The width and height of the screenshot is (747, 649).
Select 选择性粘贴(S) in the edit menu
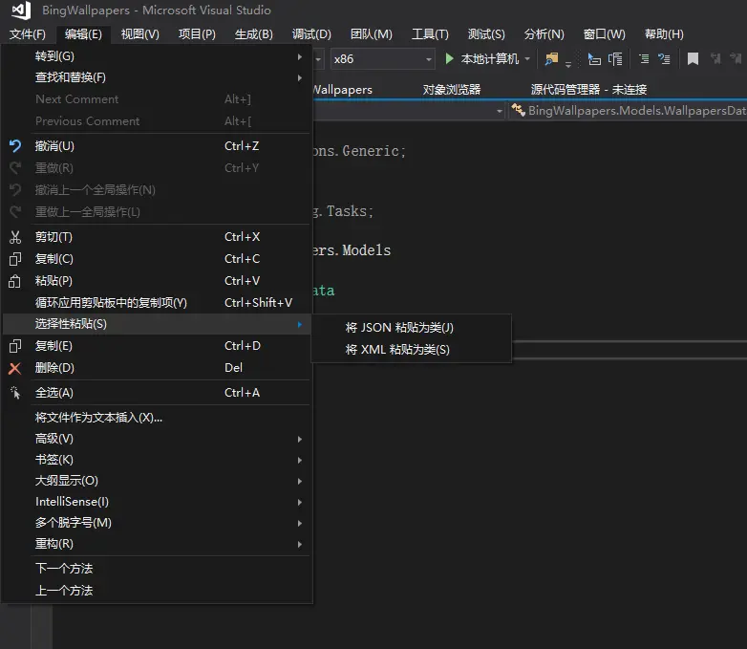tap(157, 324)
